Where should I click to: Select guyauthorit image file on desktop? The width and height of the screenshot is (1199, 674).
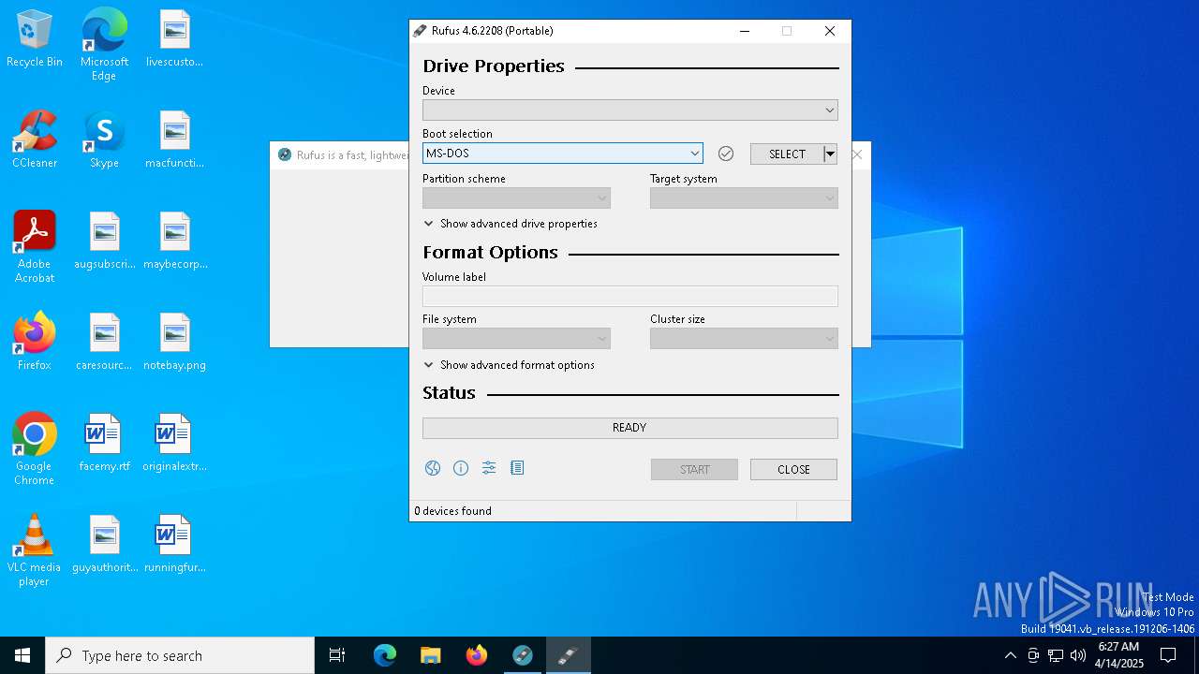(x=104, y=545)
